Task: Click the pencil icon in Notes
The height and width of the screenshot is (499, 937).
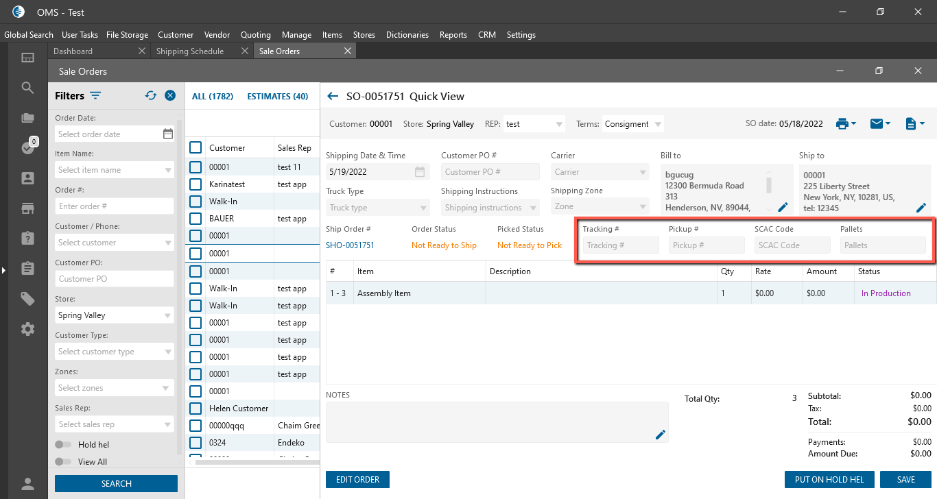Action: pyautogui.click(x=661, y=435)
